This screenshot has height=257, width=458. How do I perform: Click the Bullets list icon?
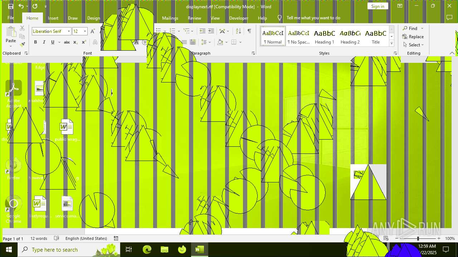(158, 31)
